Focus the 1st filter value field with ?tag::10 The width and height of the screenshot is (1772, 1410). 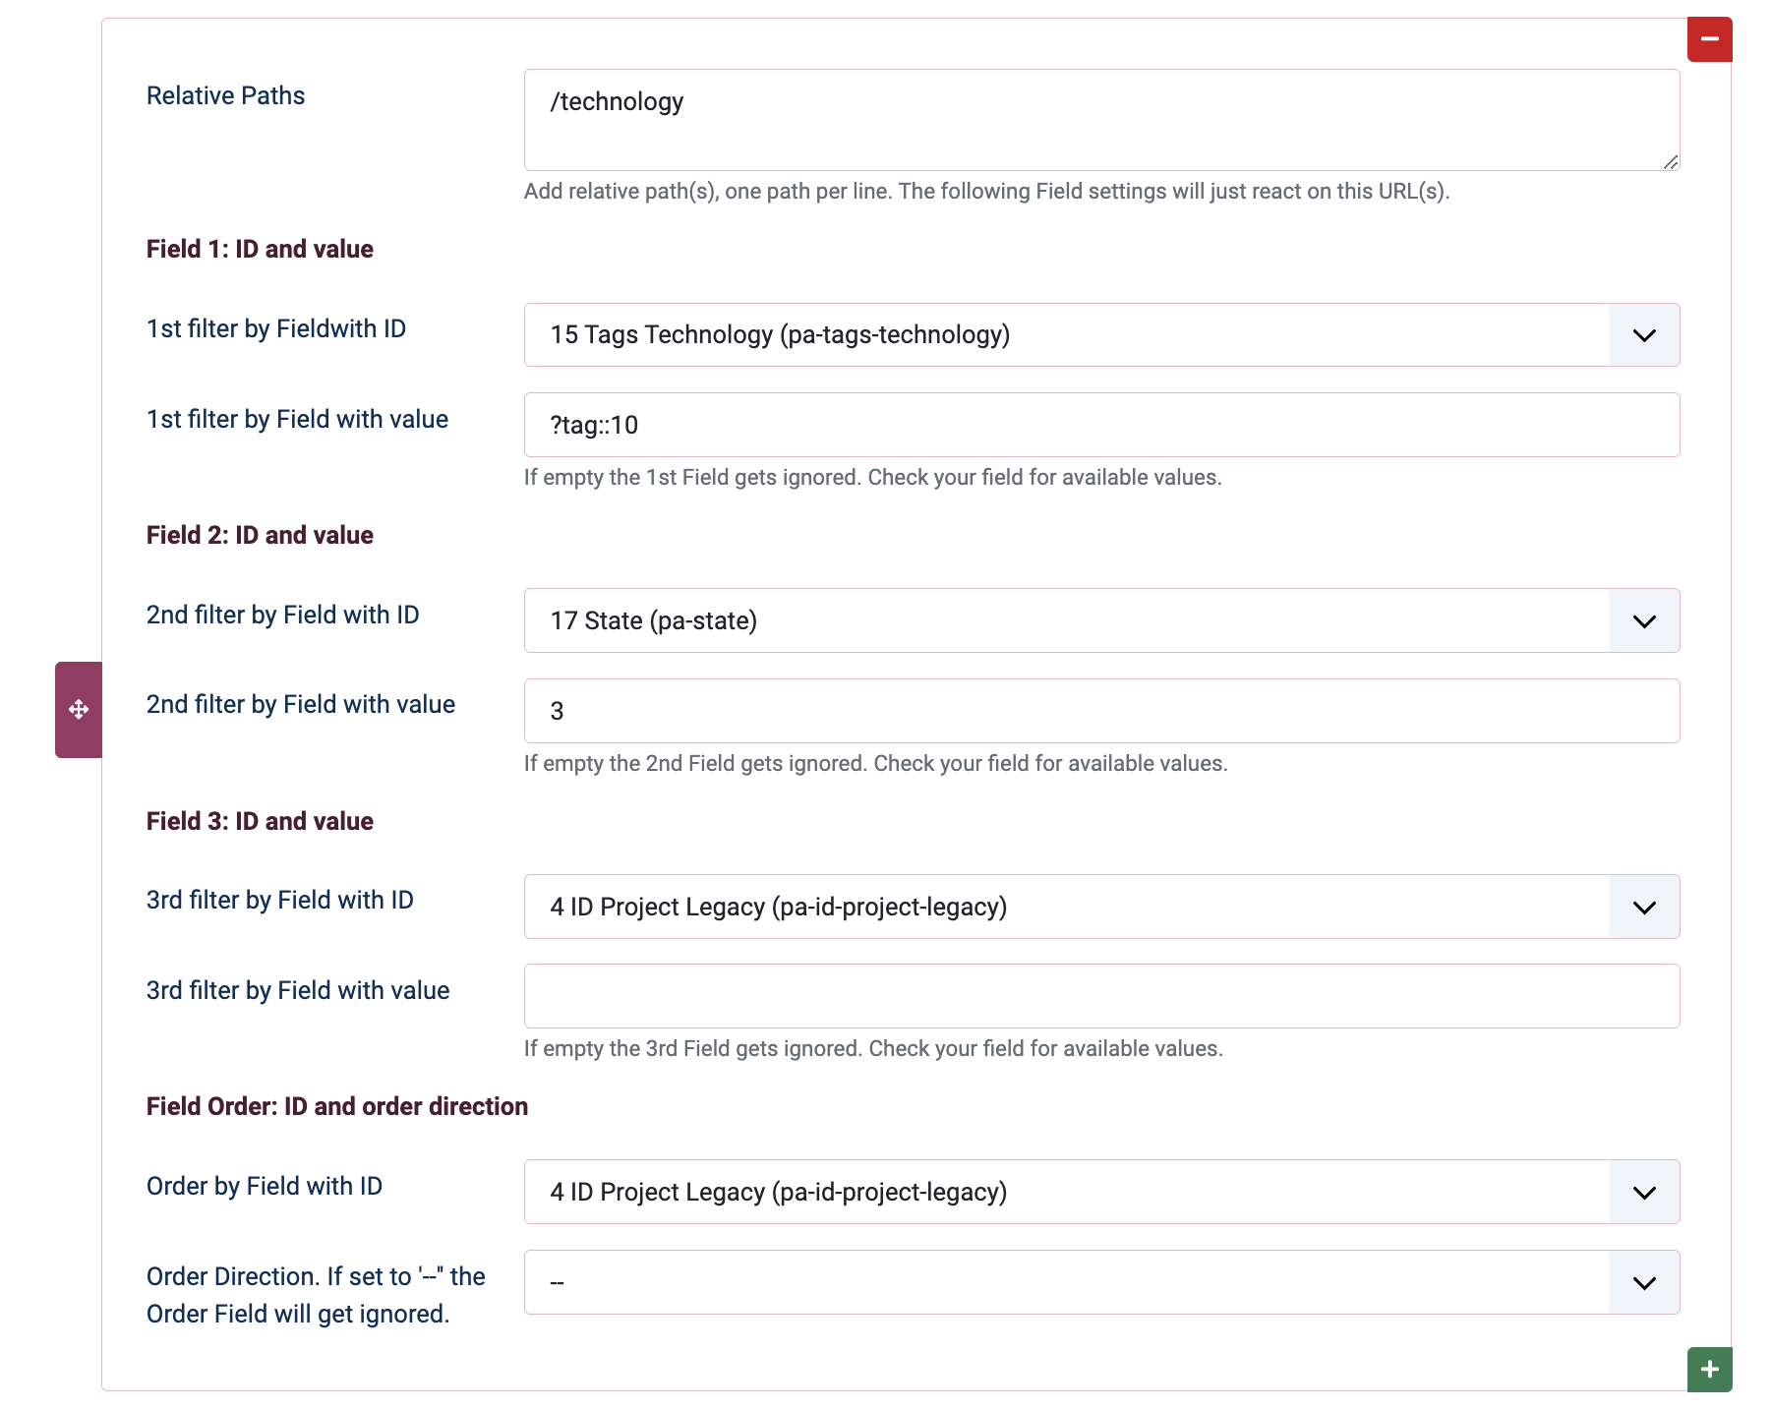click(x=1101, y=425)
